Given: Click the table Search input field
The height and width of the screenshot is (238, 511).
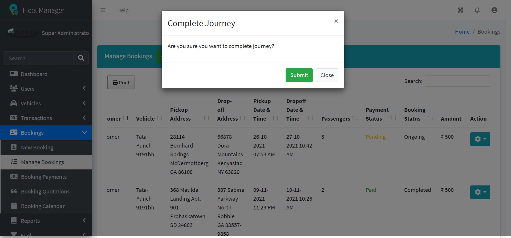Looking at the screenshot, I should [x=457, y=81].
